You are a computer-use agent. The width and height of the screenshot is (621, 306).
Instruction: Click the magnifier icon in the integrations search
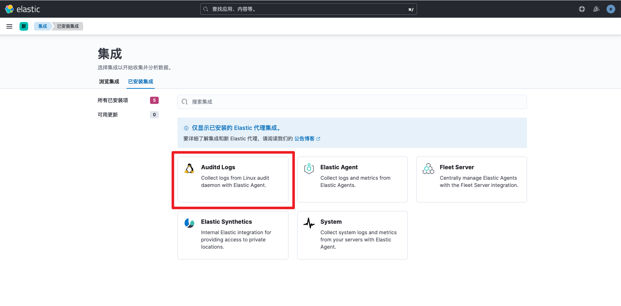[x=185, y=102]
